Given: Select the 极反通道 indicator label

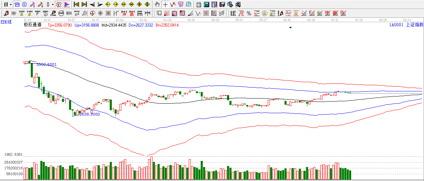Looking at the screenshot, I should [32, 25].
